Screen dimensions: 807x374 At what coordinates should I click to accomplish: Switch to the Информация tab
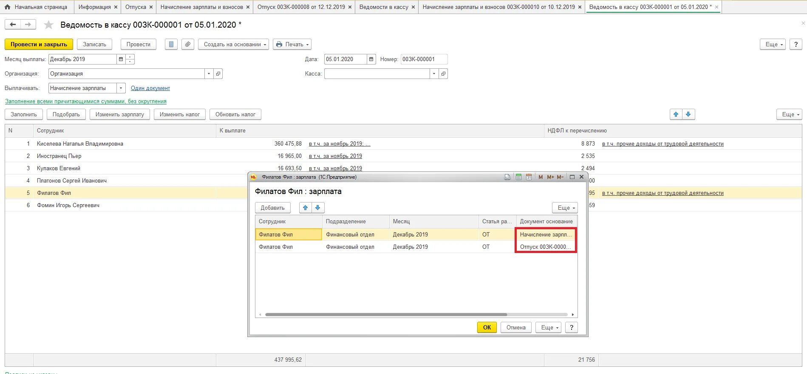pos(94,7)
